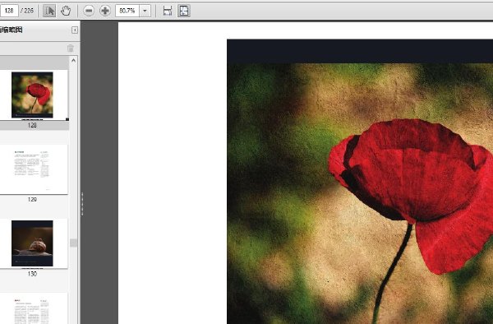
Task: Activate the Hand pan tool
Action: tap(66, 11)
